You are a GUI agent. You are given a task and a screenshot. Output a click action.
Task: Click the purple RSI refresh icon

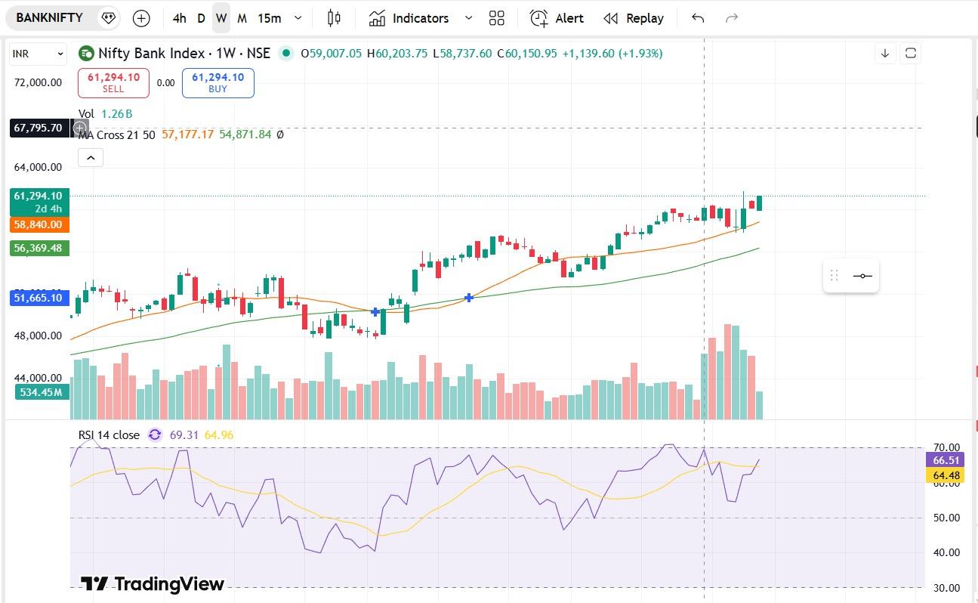155,434
